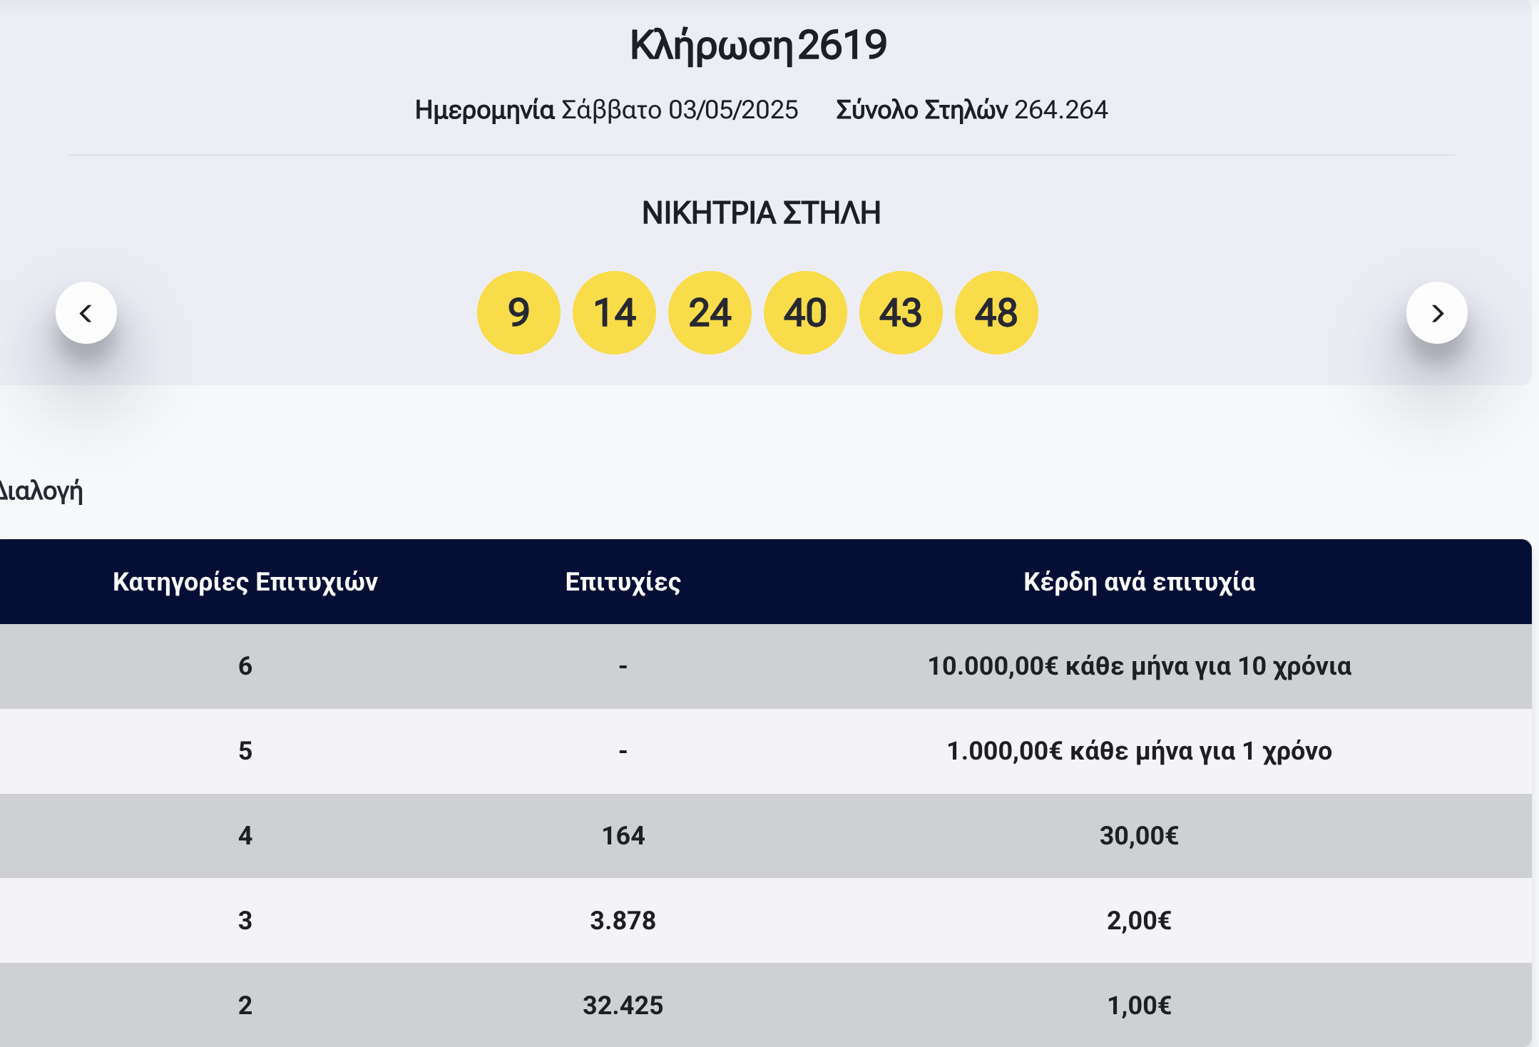The image size is (1539, 1047).
Task: Click the 32.425 winners row
Action: pyautogui.click(x=622, y=1006)
